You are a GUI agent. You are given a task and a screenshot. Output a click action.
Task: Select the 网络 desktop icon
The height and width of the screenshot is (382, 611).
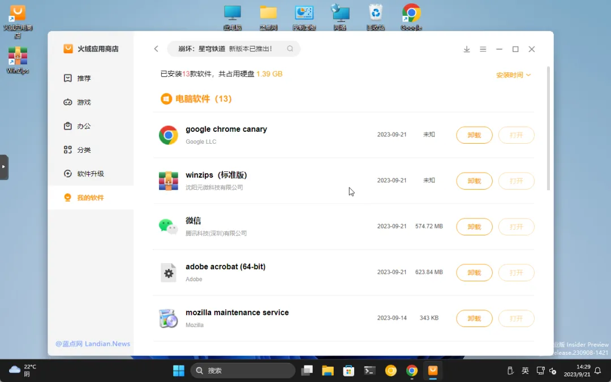click(340, 18)
